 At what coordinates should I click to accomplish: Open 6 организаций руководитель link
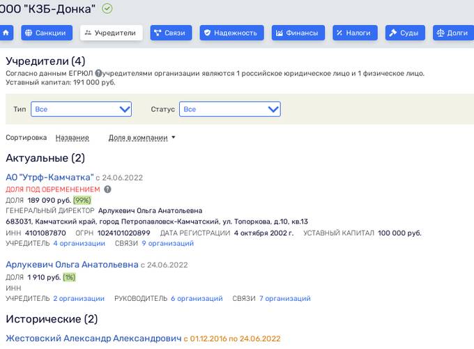coord(197,299)
